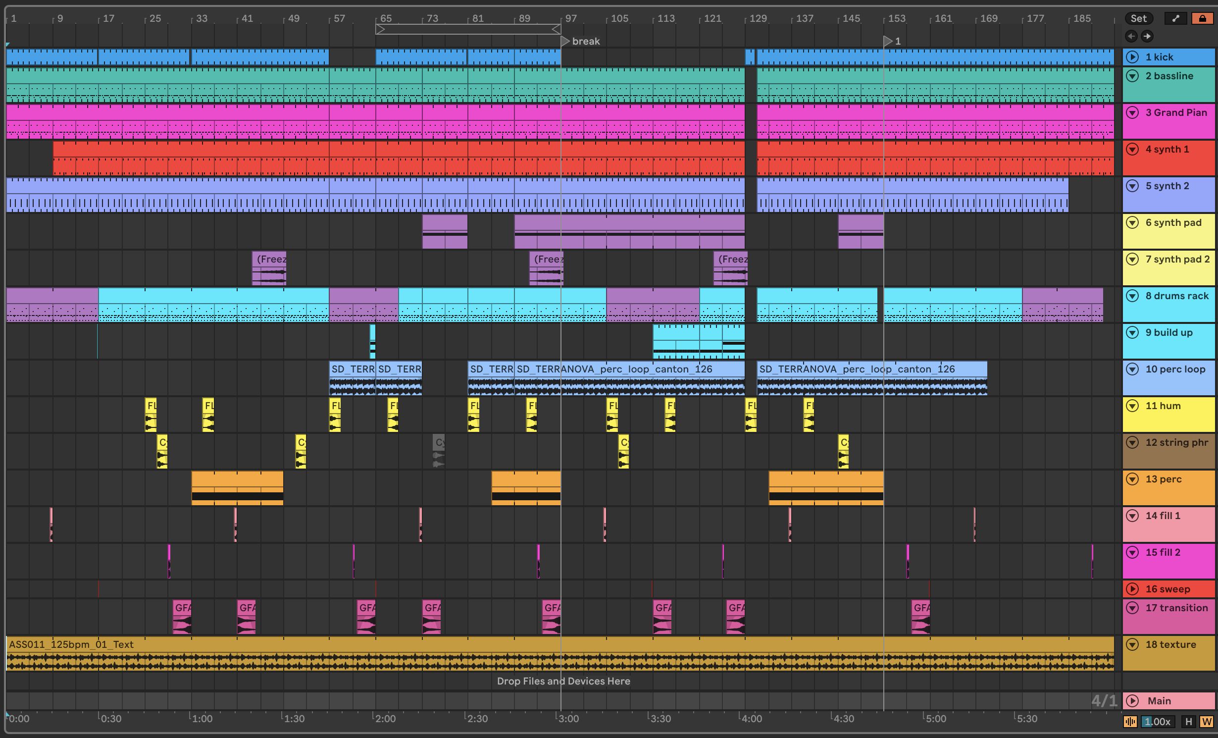Collapse the 8 drums rack track
The width and height of the screenshot is (1218, 738).
click(x=1132, y=296)
